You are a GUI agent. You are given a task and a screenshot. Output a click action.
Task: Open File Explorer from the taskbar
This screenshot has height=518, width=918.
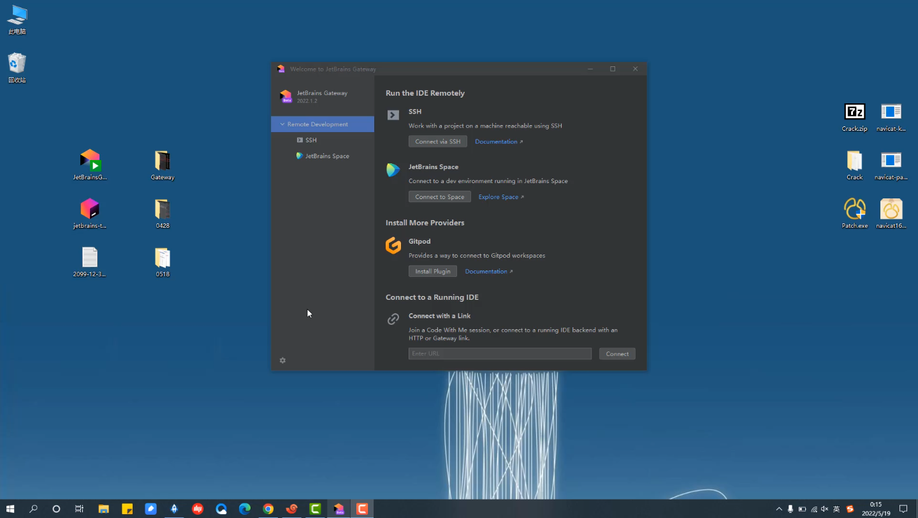point(103,508)
